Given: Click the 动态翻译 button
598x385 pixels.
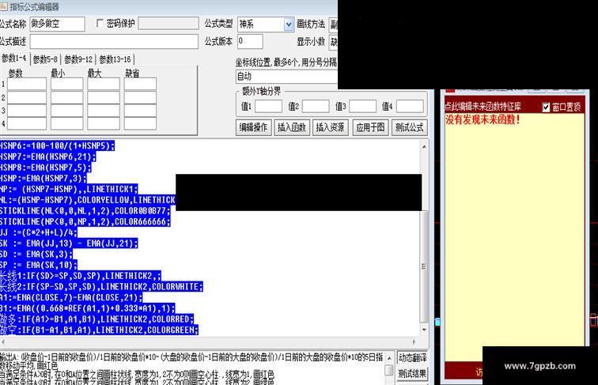Looking at the screenshot, I should (x=412, y=358).
